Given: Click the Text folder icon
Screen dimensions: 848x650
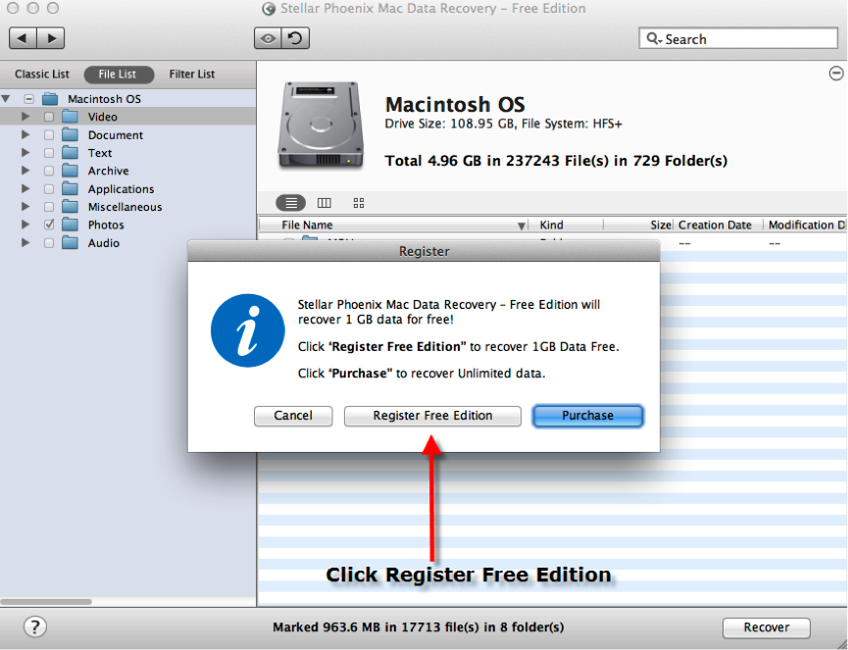Looking at the screenshot, I should tap(70, 153).
